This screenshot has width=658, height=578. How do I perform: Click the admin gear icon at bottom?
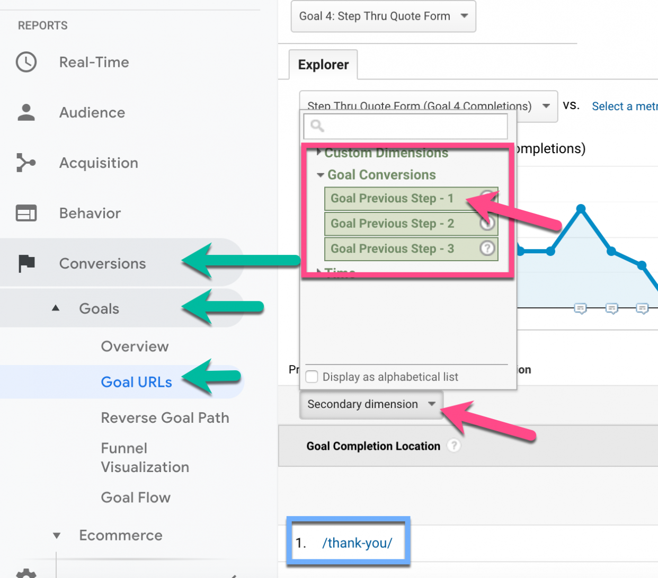tap(26, 573)
